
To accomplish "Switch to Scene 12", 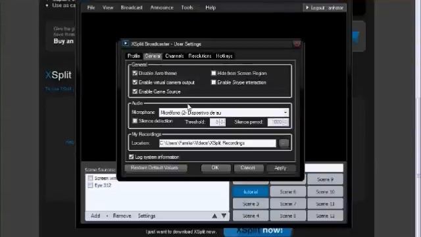I will (x=325, y=216).
